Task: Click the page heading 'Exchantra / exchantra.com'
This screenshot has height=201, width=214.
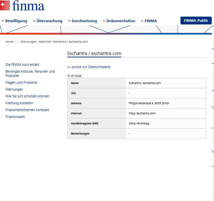Action: [x=94, y=53]
